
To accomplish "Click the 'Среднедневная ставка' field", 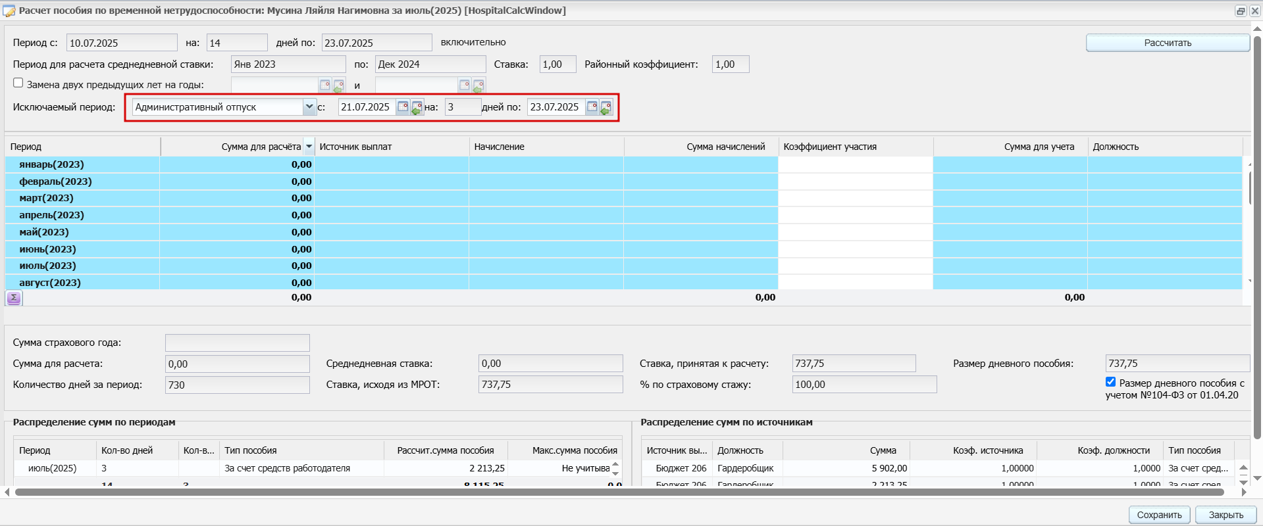I will (550, 364).
